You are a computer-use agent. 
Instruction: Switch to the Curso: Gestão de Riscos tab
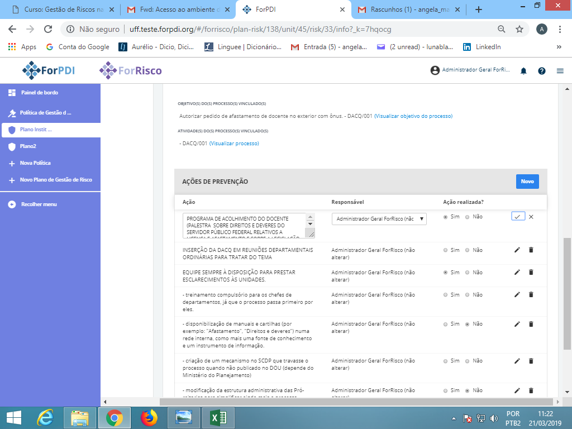click(63, 9)
